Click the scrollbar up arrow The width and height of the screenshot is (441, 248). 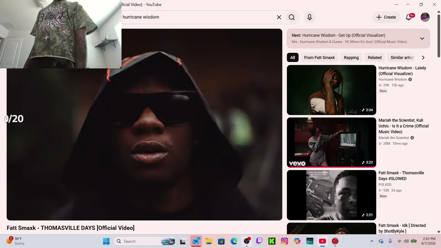pyautogui.click(x=439, y=11)
